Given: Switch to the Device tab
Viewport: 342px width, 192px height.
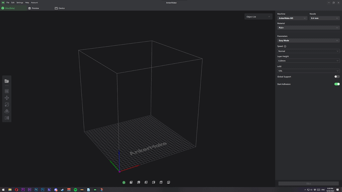Looking at the screenshot, I should (x=60, y=8).
